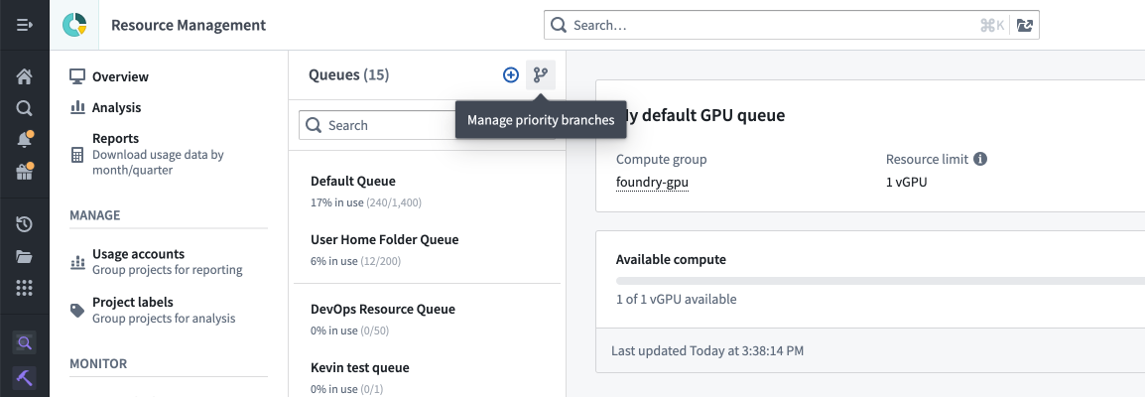Viewport: 1145px width, 397px height.
Task: Select the Kevin test queue
Action: tap(428, 377)
